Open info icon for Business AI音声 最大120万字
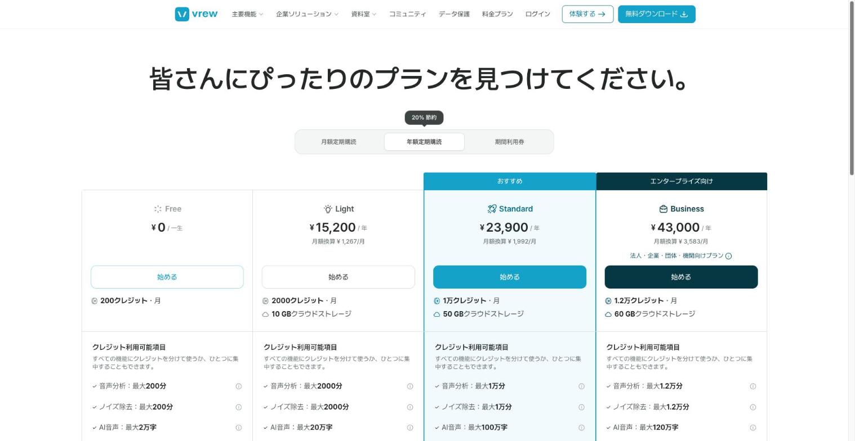 click(x=752, y=428)
